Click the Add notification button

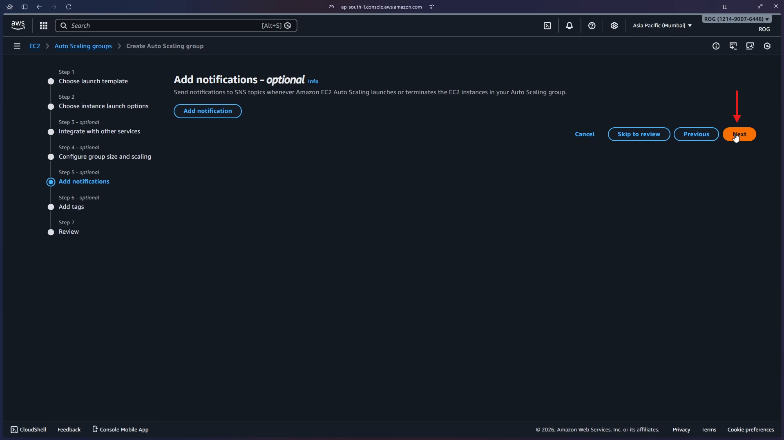click(207, 111)
